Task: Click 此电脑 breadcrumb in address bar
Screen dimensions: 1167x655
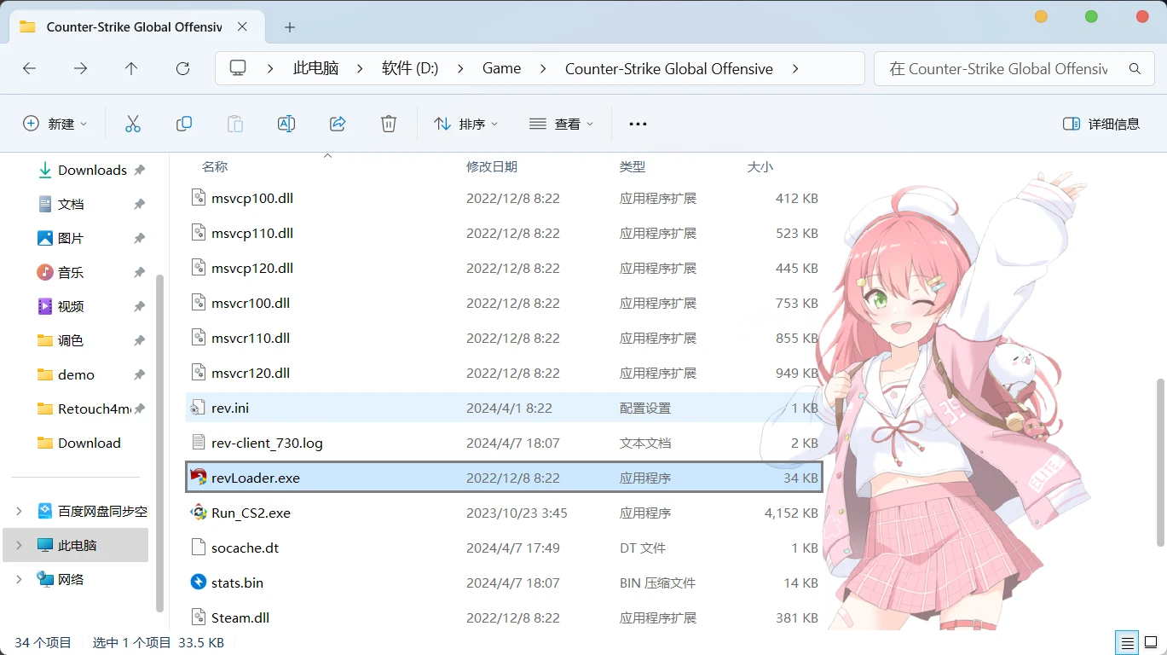Action: [316, 68]
